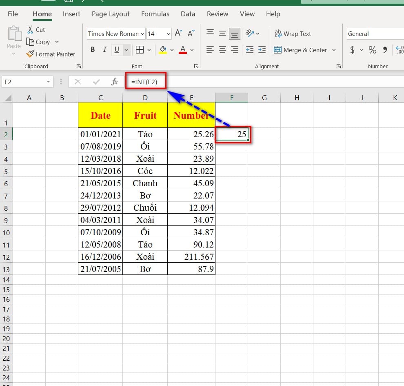The height and width of the screenshot is (386, 404).
Task: Open the Page Layout tab
Action: pos(111,14)
